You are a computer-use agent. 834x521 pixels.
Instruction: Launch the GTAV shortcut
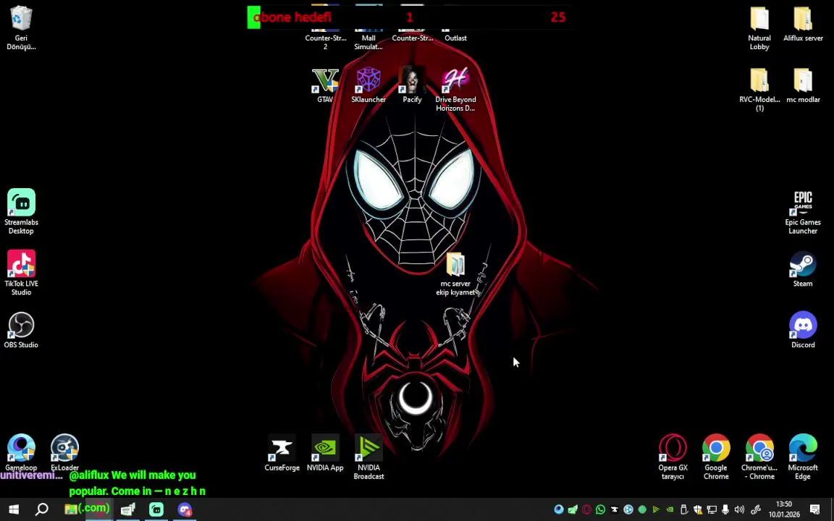point(325,85)
